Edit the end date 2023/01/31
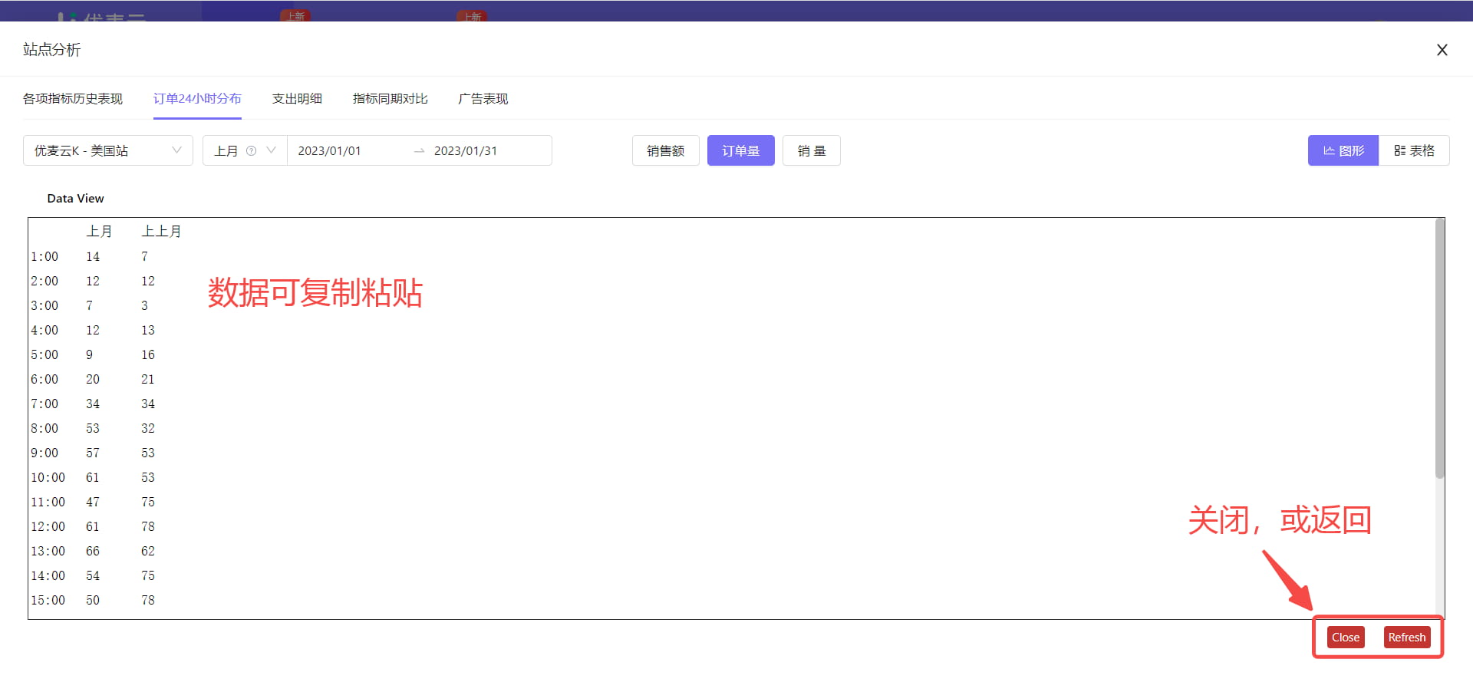 click(466, 150)
